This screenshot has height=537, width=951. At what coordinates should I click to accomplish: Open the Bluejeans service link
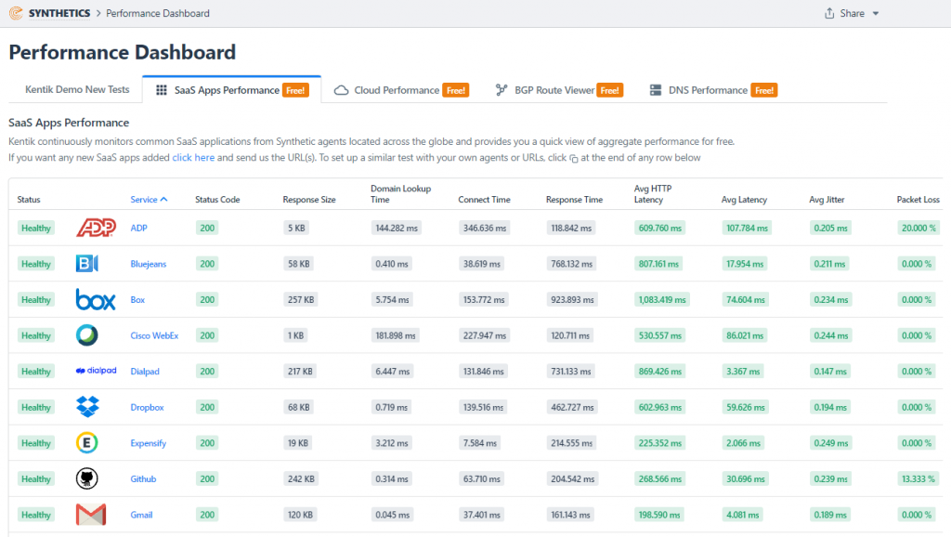point(148,264)
